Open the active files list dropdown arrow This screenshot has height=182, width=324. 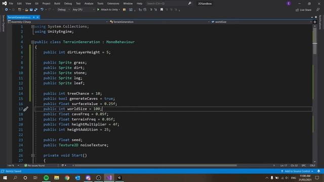[312, 17]
